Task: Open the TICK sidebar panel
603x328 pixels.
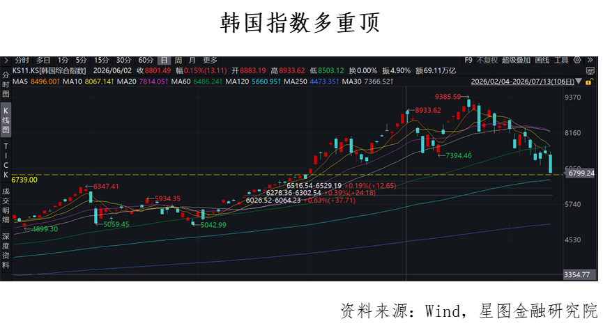Action: pyautogui.click(x=6, y=161)
